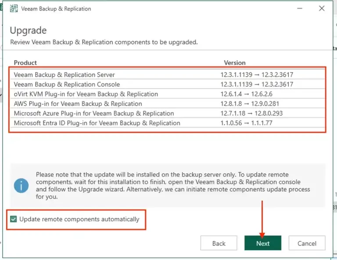Click the Upgrade heading

tap(28, 31)
